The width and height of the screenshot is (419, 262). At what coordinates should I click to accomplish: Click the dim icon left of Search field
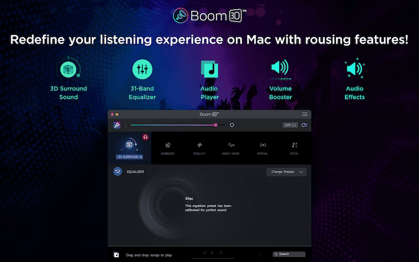tap(261, 254)
